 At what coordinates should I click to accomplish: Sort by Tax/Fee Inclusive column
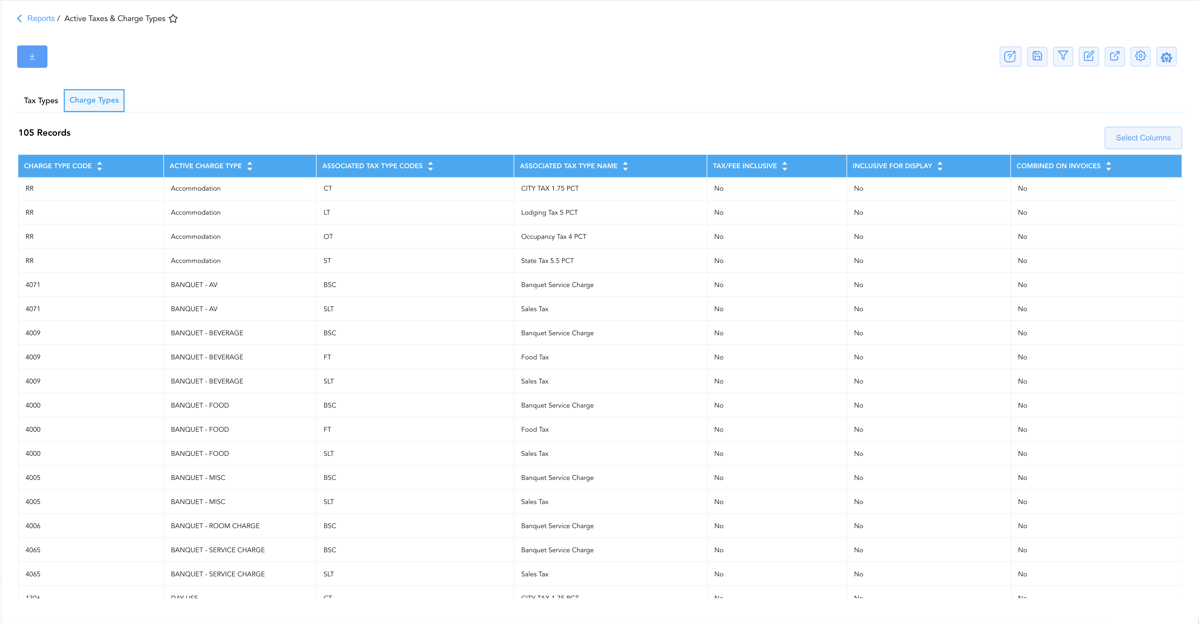click(x=785, y=166)
